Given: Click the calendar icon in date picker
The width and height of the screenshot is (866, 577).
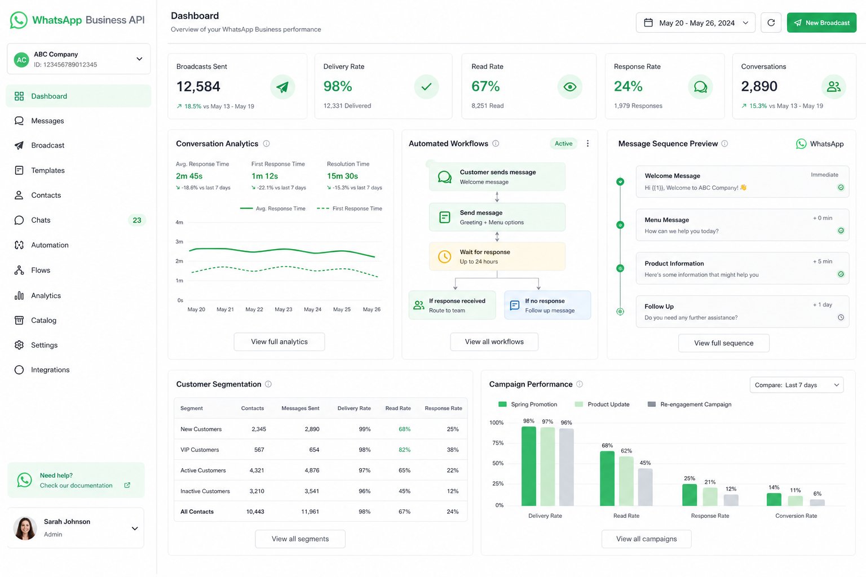Looking at the screenshot, I should (x=648, y=23).
